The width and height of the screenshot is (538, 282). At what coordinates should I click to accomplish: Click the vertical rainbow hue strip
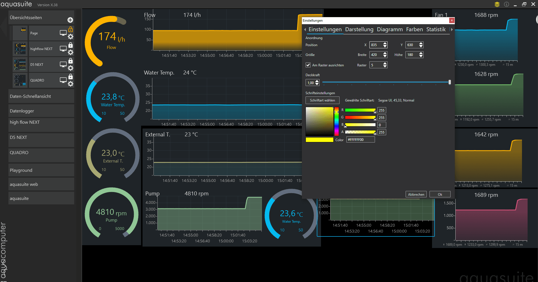[336, 121]
